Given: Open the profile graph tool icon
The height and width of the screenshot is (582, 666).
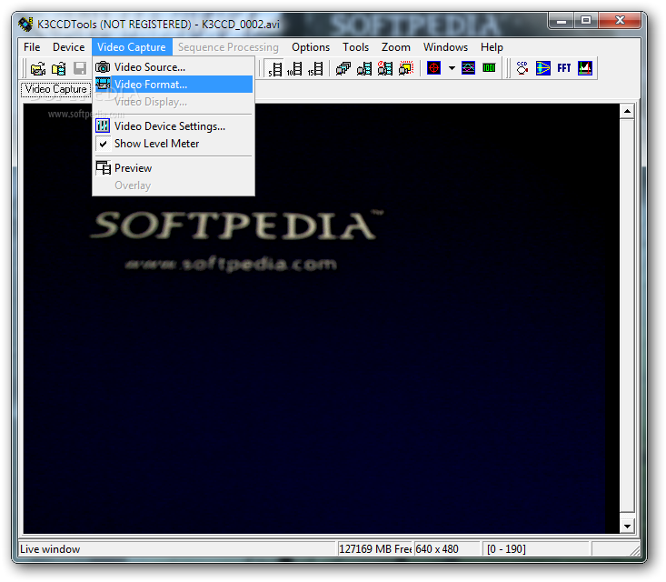Looking at the screenshot, I should [468, 68].
